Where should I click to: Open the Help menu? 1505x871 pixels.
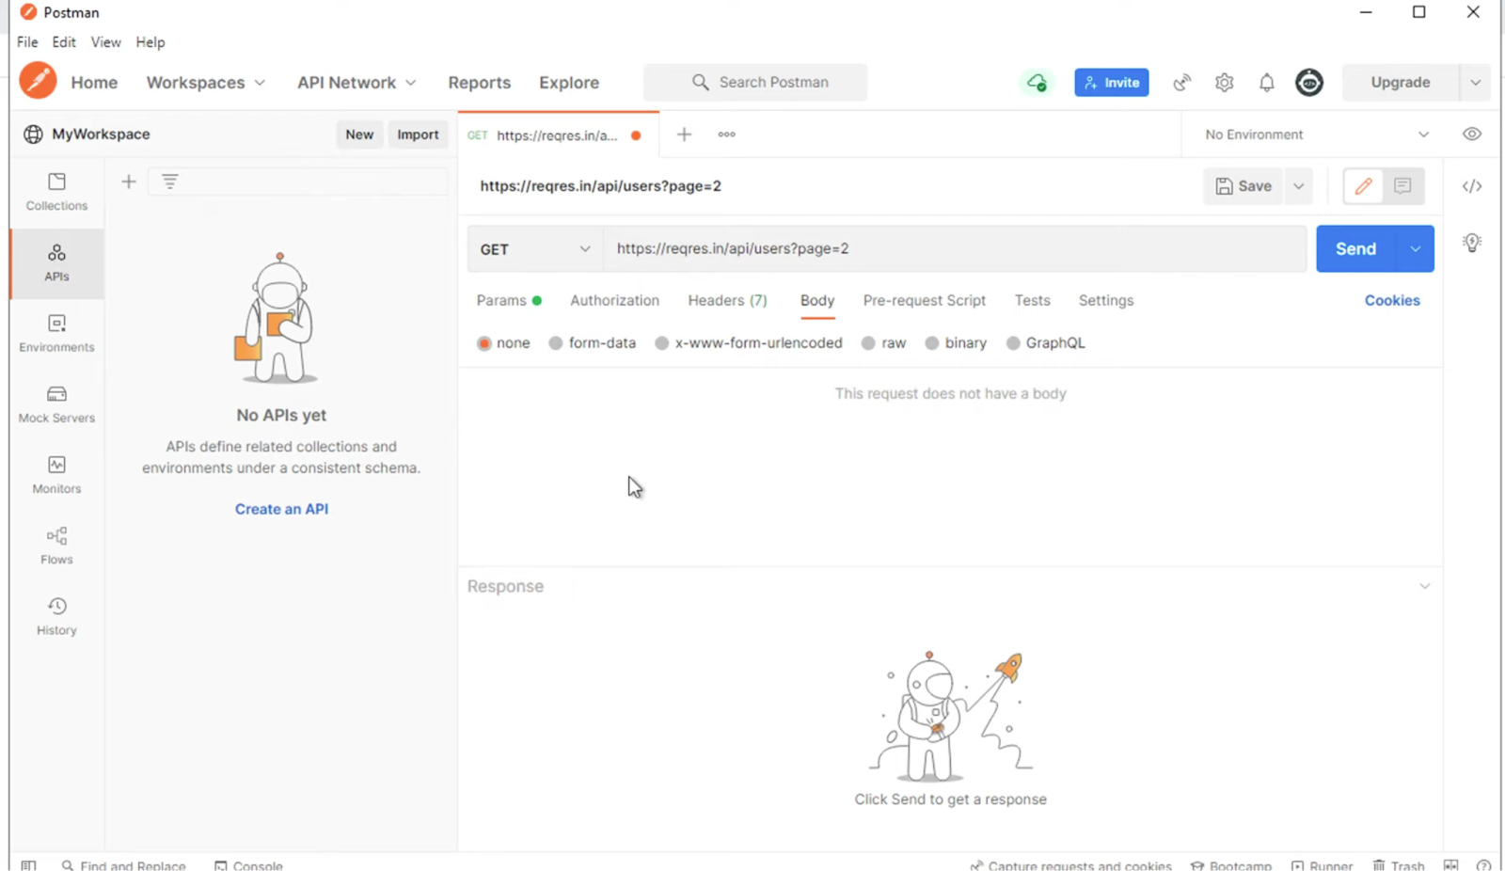(150, 42)
